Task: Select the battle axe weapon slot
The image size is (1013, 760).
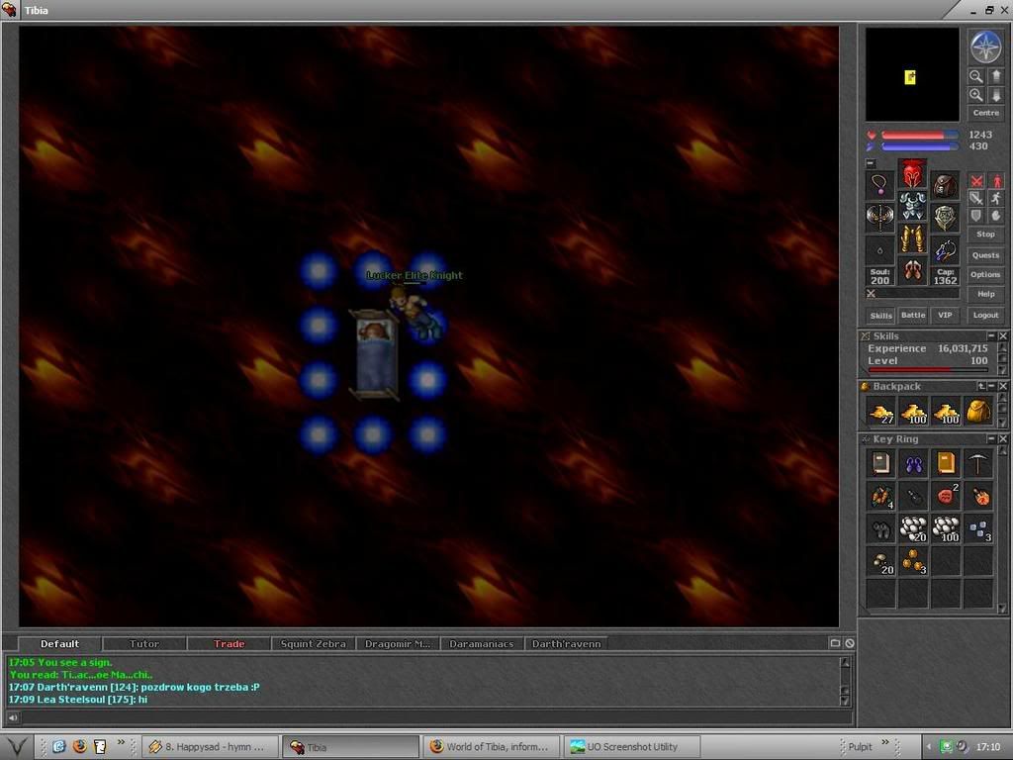Action: pyautogui.click(x=879, y=217)
